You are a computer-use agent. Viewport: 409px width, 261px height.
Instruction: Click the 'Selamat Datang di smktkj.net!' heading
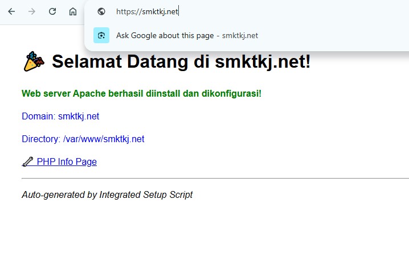pyautogui.click(x=181, y=61)
